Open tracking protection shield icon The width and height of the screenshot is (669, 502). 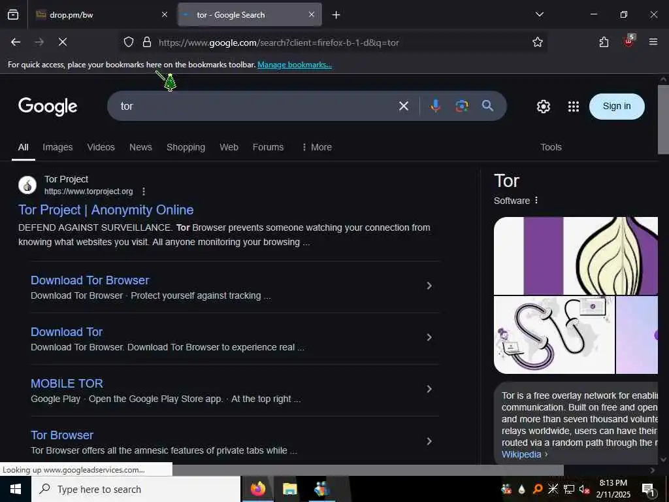129,42
